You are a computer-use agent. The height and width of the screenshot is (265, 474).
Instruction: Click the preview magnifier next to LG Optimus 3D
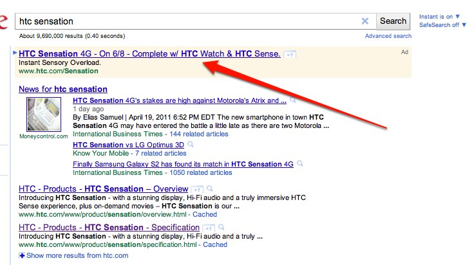pyautogui.click(x=191, y=145)
